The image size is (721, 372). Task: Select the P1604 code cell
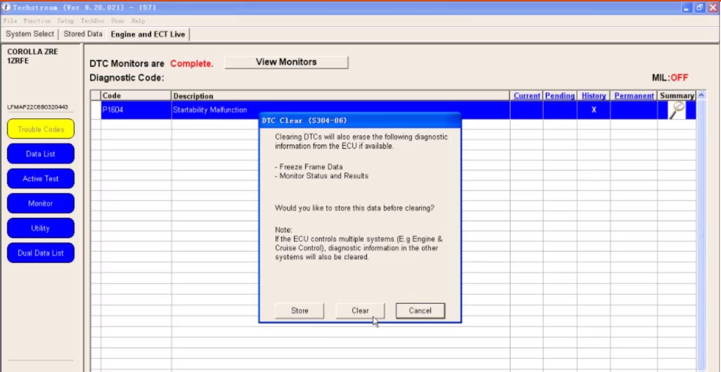click(136, 110)
